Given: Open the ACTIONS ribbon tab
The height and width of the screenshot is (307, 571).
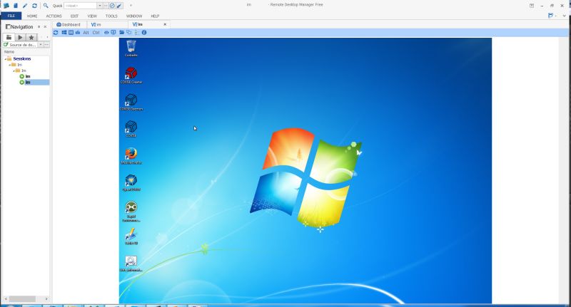Looking at the screenshot, I should point(54,16).
